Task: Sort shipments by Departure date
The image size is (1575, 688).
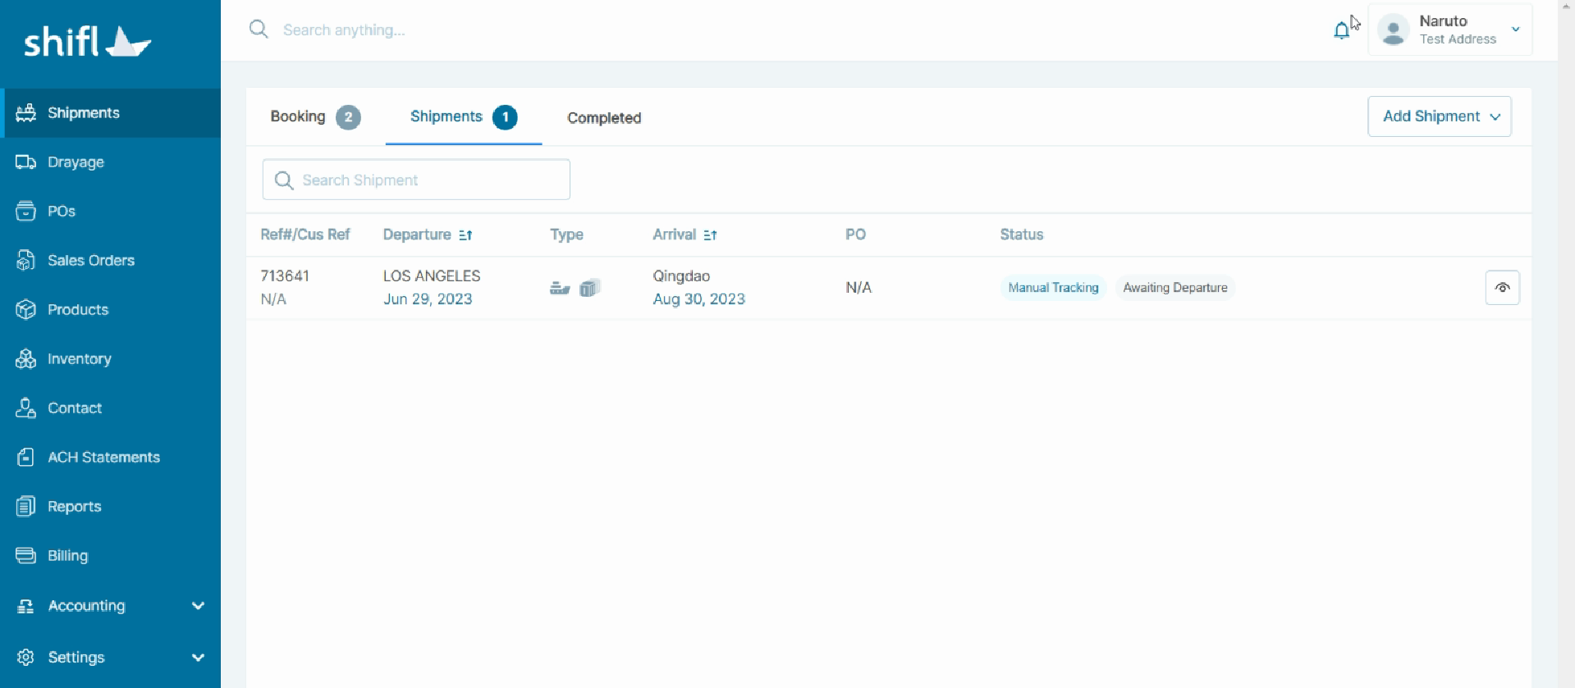Action: (465, 235)
